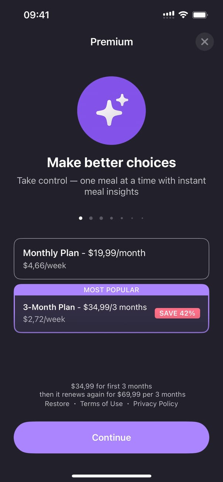Viewport: 223px width, 482px height.
Task: Tap the 09:41 clock in status bar
Action: pos(36,15)
